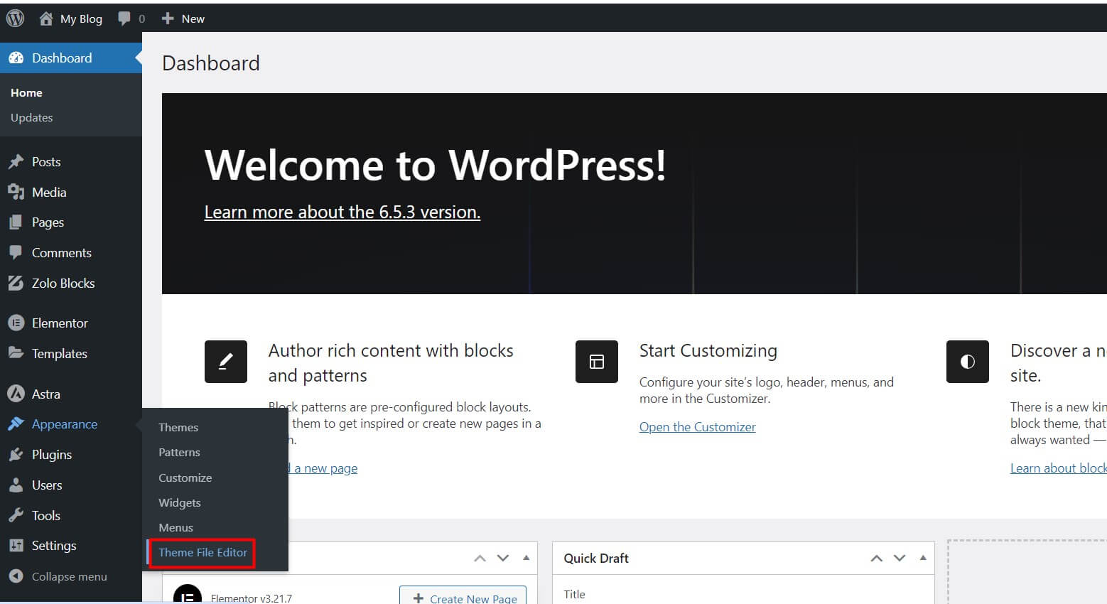
Task: Click Learn about block link
Action: pyautogui.click(x=1059, y=468)
